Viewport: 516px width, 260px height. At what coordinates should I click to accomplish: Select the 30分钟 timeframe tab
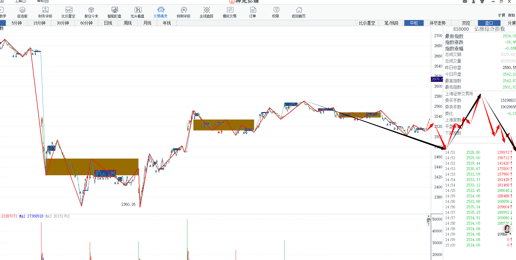pyautogui.click(x=63, y=23)
